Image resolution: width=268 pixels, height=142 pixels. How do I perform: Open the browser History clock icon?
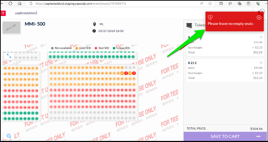248,4
